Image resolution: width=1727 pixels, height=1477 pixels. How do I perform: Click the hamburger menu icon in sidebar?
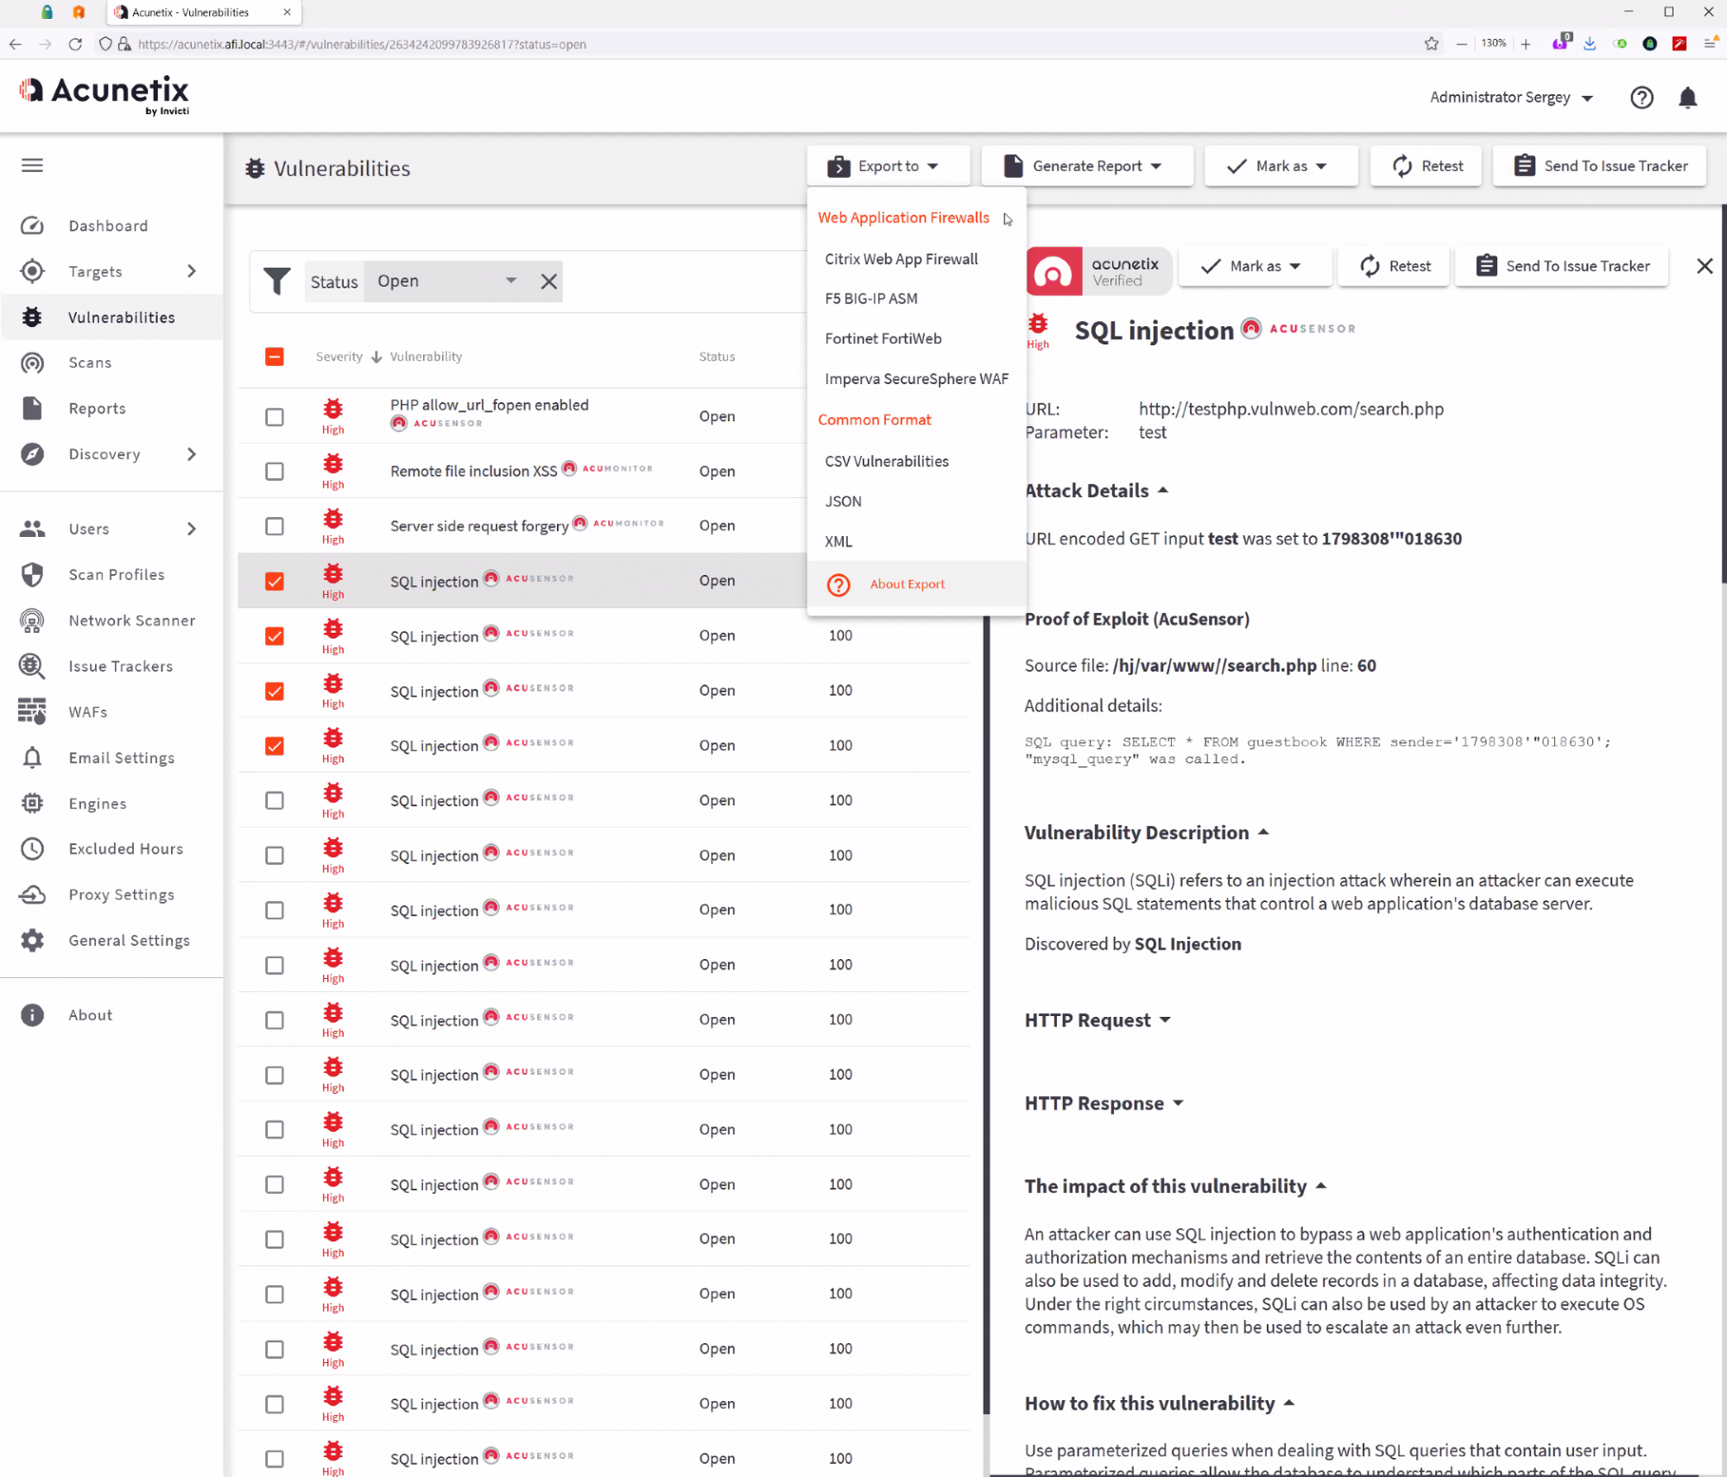click(32, 165)
